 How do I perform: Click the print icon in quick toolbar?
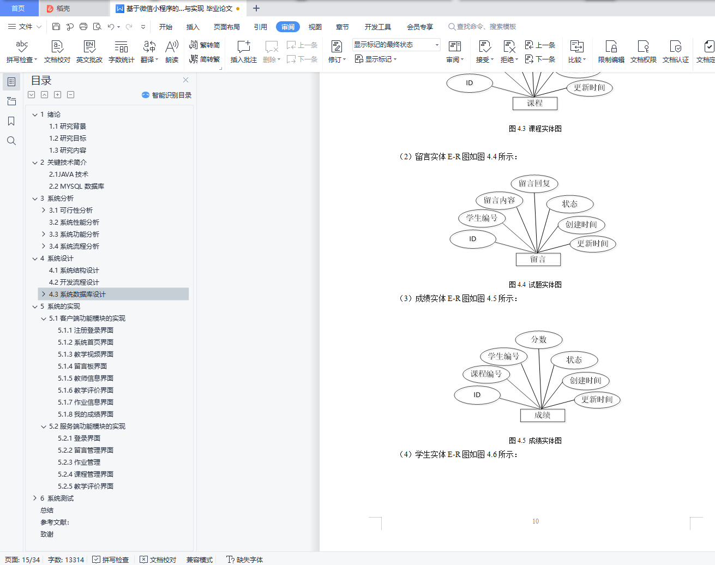click(83, 26)
